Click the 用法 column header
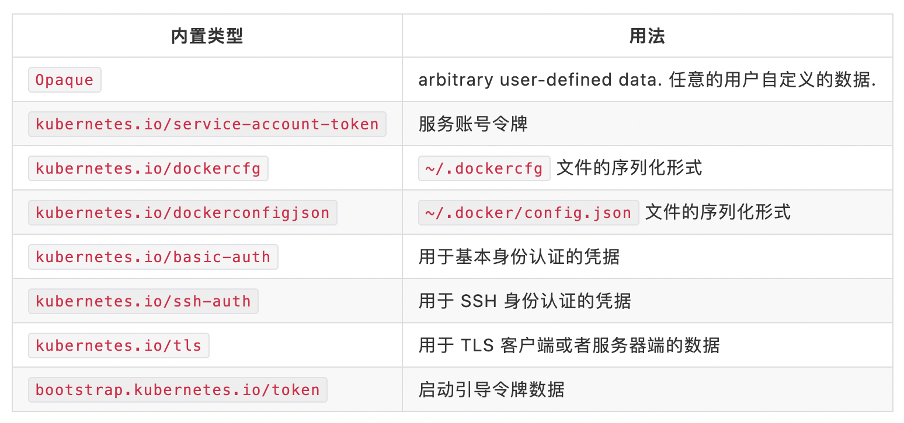The image size is (904, 423). click(647, 36)
